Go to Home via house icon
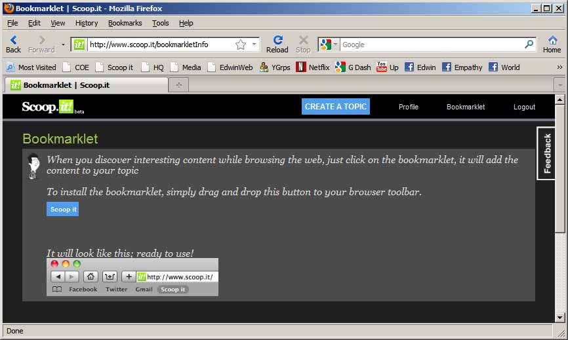568x340 pixels. pos(552,41)
